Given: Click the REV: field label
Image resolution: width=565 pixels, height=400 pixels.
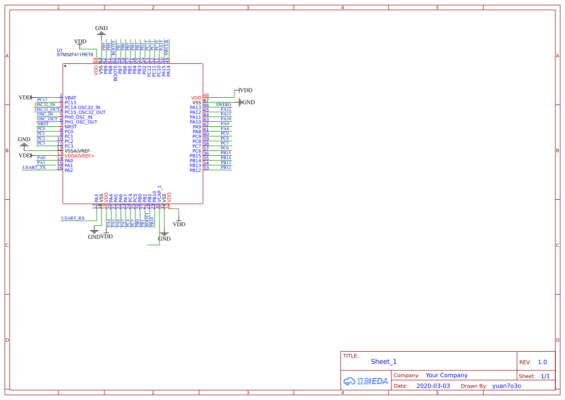Looking at the screenshot, I should click(x=525, y=362).
